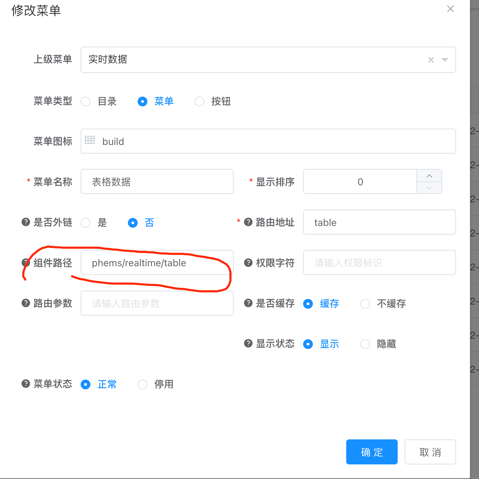Click the 取消 cancel button
Screen dimensions: 479x479
[x=430, y=452]
